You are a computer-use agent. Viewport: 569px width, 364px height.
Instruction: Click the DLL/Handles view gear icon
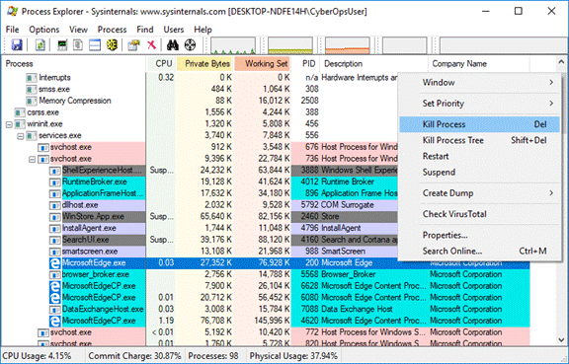(113, 45)
